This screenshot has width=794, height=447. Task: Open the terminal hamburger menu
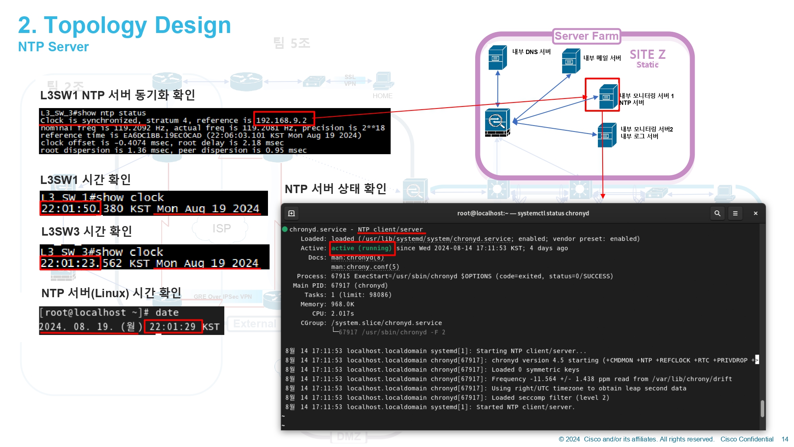pyautogui.click(x=735, y=213)
